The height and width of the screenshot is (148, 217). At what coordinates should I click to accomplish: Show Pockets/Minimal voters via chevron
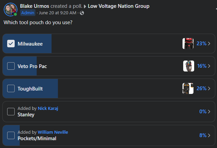coord(209,135)
